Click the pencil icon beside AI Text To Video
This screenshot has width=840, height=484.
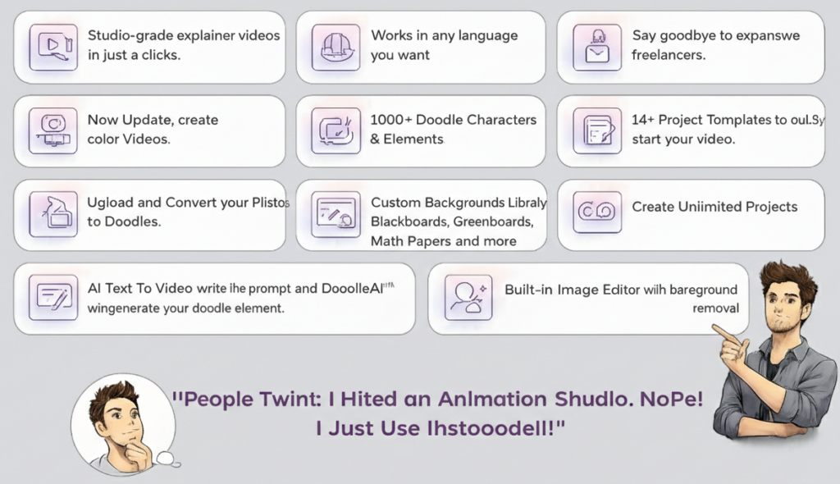click(53, 298)
